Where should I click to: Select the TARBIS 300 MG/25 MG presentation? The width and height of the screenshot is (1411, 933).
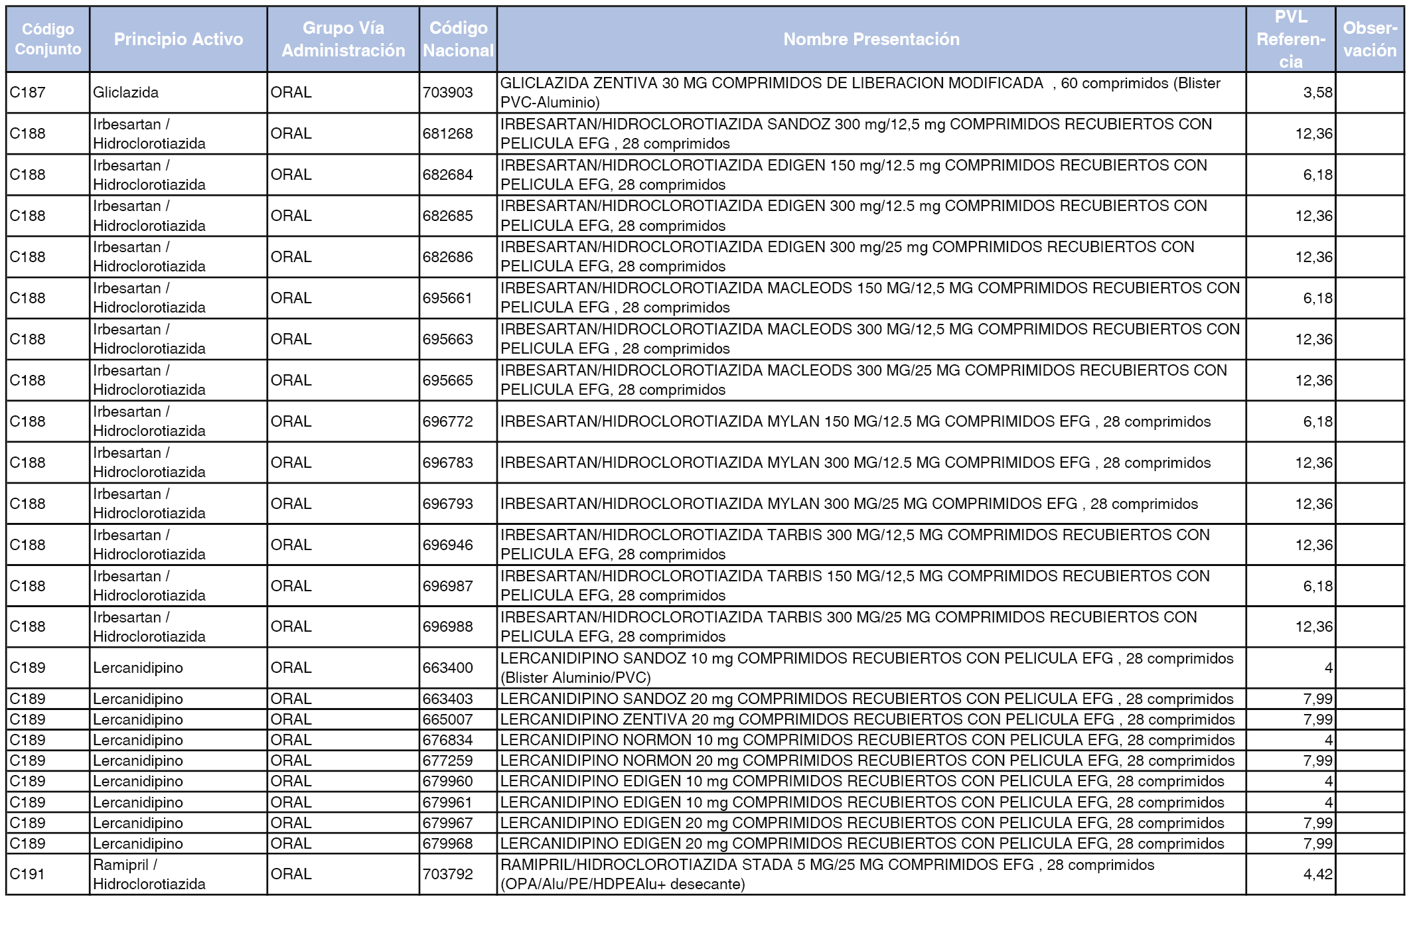coord(871,626)
